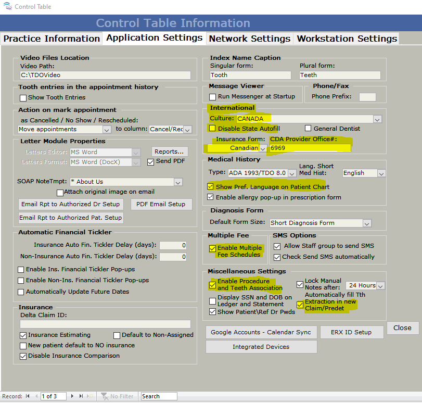Expand the Lock Manual Notes hours dropdown
Viewport: 422px width, 403px height.
point(380,285)
